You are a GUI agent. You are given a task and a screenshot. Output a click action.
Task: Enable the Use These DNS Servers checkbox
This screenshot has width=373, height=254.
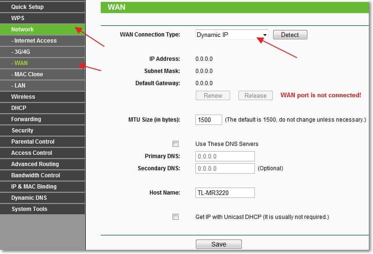coord(176,144)
